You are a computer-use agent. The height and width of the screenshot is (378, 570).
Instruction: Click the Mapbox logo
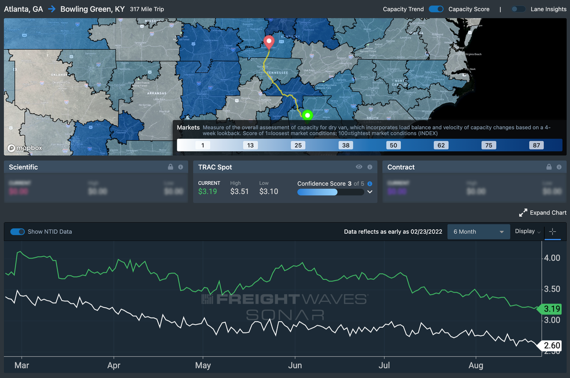click(24, 148)
